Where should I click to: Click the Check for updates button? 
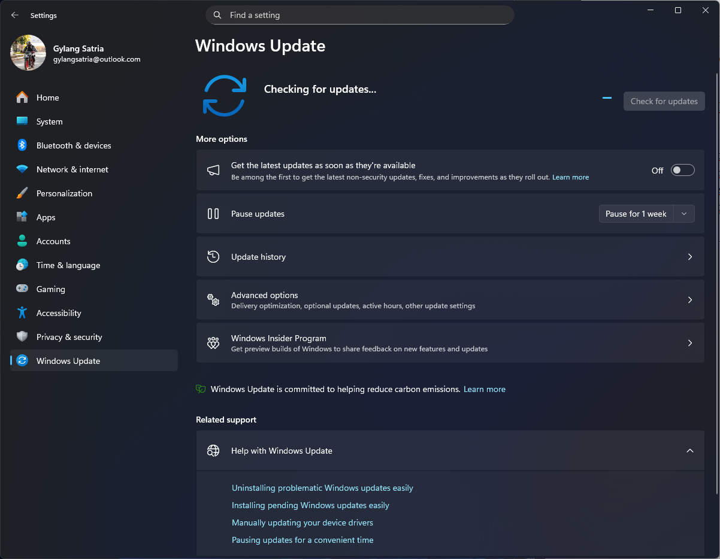pos(664,101)
